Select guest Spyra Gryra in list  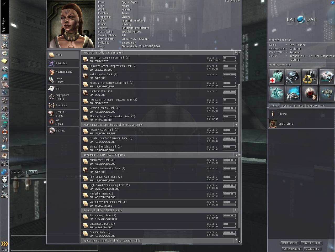click(301, 124)
